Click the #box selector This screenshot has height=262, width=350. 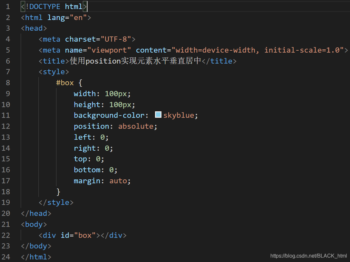(x=65, y=83)
